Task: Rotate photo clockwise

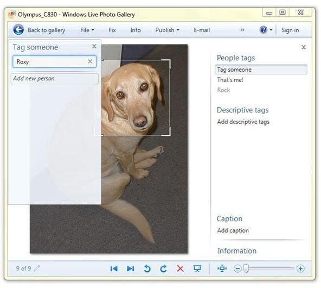Action: pyautogui.click(x=163, y=268)
